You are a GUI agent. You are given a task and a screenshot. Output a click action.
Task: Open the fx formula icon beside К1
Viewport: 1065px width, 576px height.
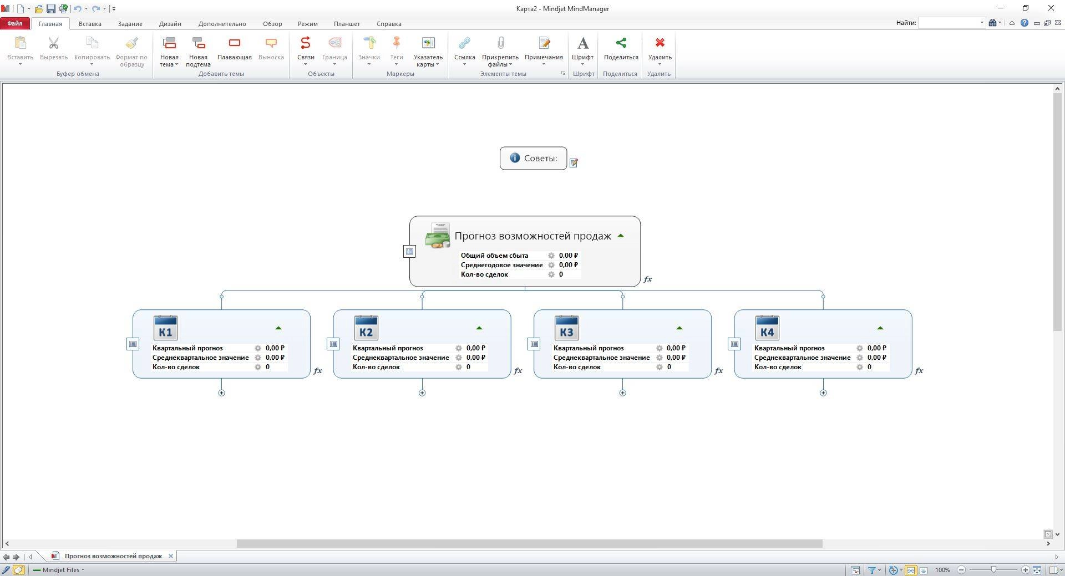(x=318, y=370)
